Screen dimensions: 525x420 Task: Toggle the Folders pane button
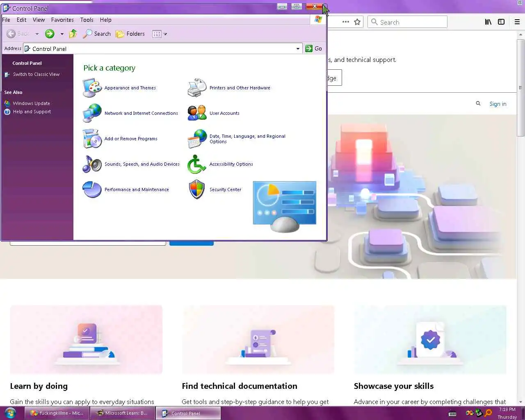(130, 34)
